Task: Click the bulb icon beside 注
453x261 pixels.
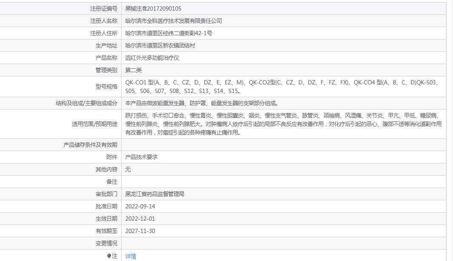Action: pos(109,256)
